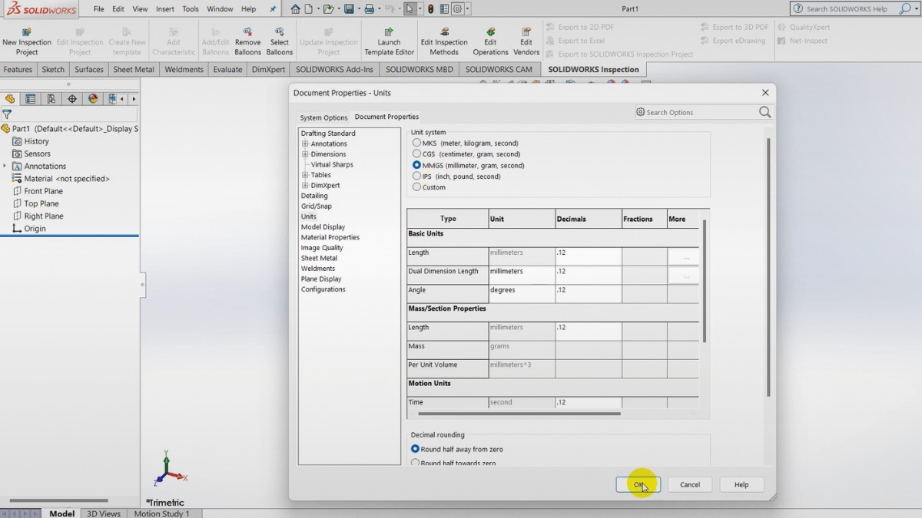Click the Cancel button
Viewport: 922px width, 518px height.
click(690, 484)
